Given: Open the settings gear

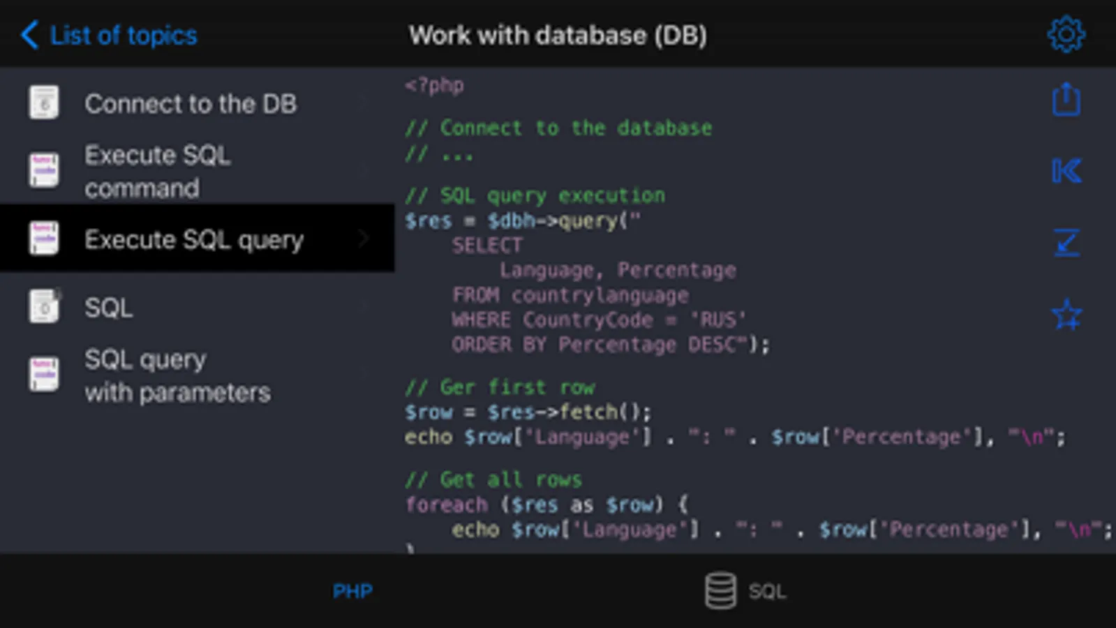Looking at the screenshot, I should click(1066, 34).
